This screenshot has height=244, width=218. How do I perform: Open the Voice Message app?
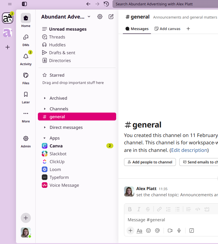(77, 185)
